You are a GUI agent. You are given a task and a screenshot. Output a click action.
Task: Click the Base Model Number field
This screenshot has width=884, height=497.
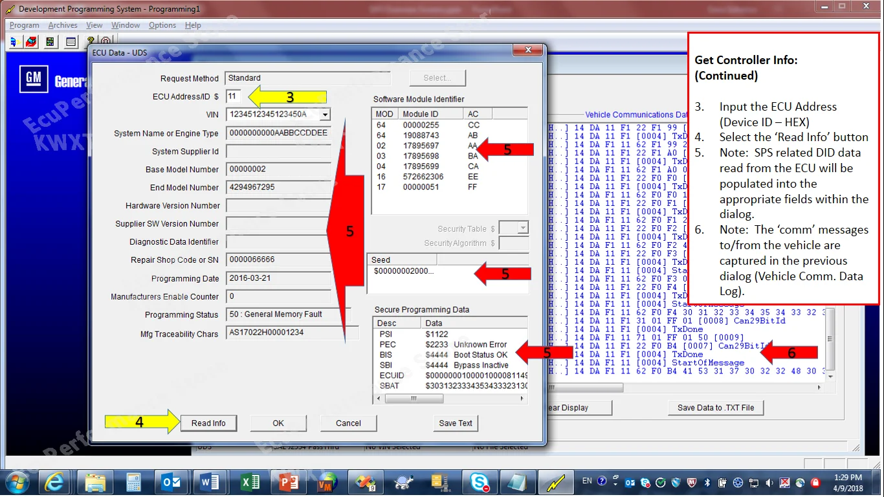tap(278, 170)
